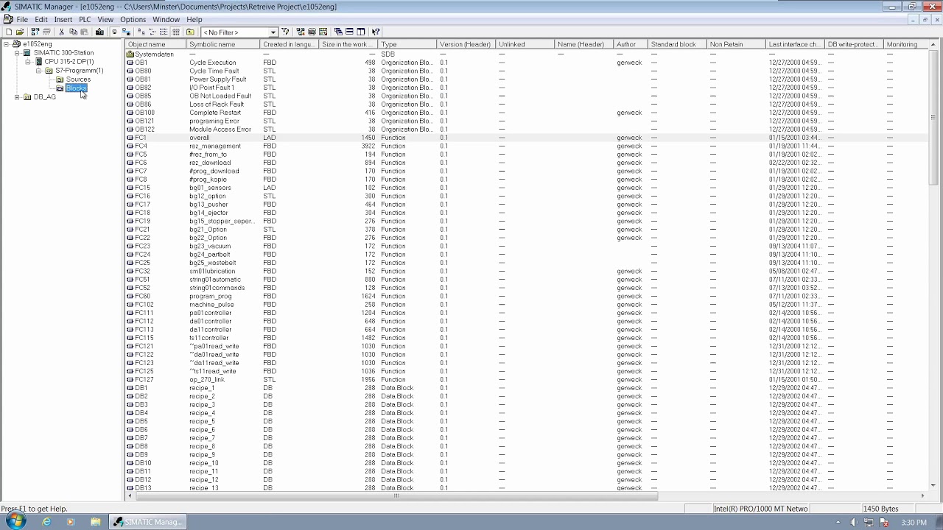Select the DB1 recipe_1 data block
This screenshot has width=943, height=530.
pyautogui.click(x=527, y=388)
